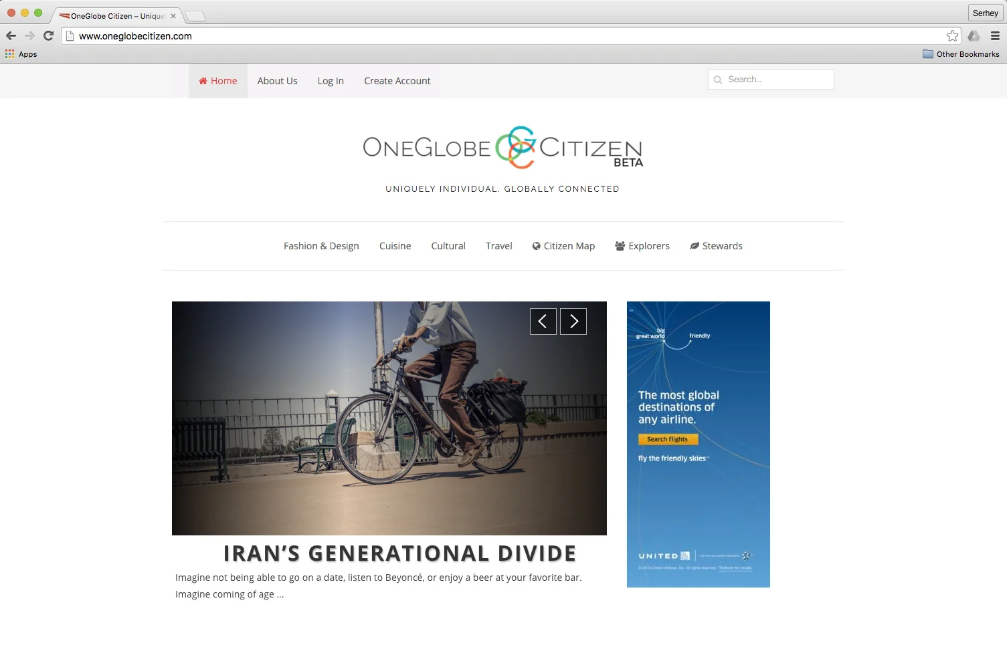Click the United 'most global destinations' ad text
1007x647 pixels.
678,407
